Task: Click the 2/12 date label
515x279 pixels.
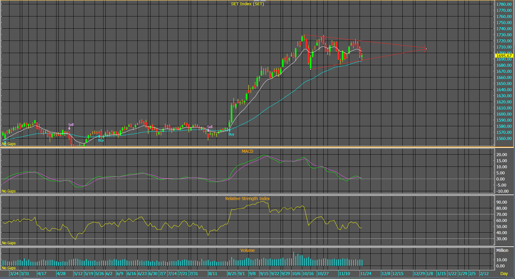Action: 484,274
